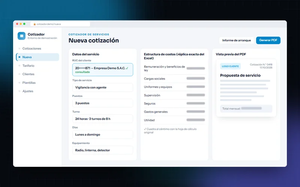Click the red close window button

pos(17,24)
